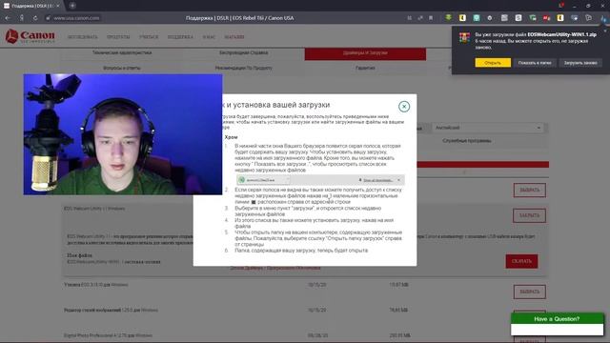Click the address bar showing www.usa.canon.com
The height and width of the screenshot is (343, 610).
(76, 18)
